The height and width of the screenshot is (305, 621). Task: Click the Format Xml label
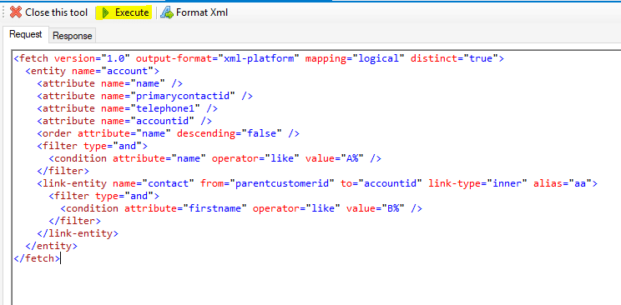pos(202,12)
